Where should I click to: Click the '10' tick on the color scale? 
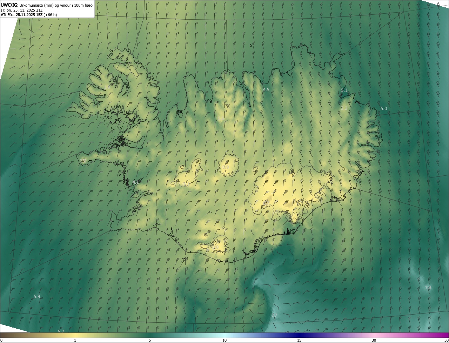pyautogui.click(x=224, y=341)
